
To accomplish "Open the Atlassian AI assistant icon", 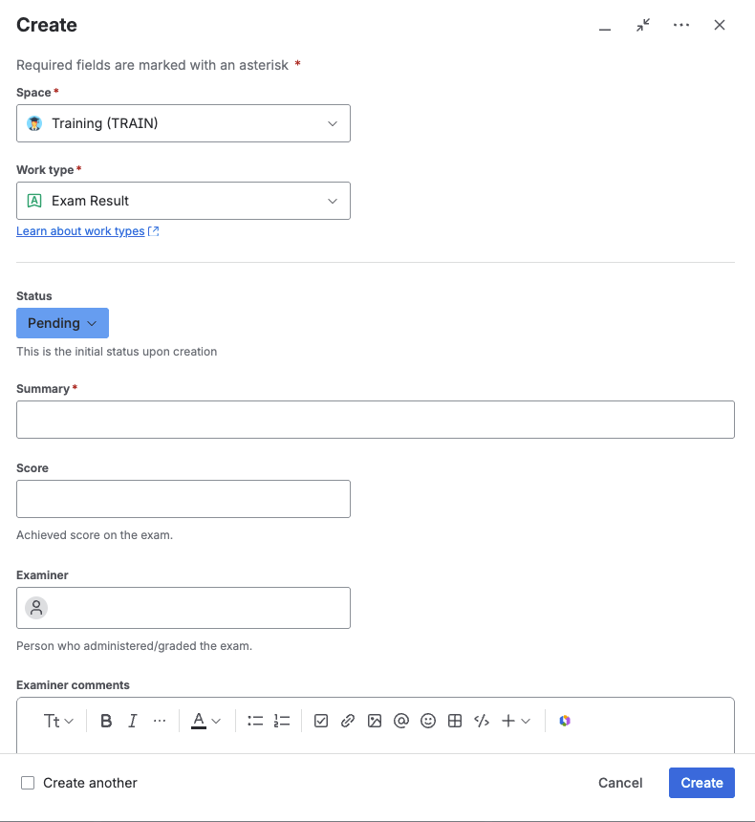I will tap(565, 721).
